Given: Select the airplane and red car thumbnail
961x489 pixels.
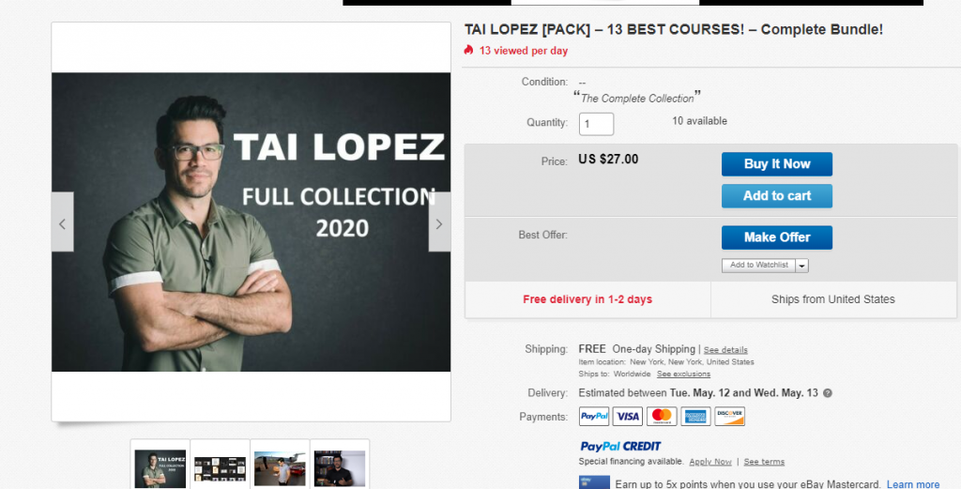Looking at the screenshot, I should (280, 466).
